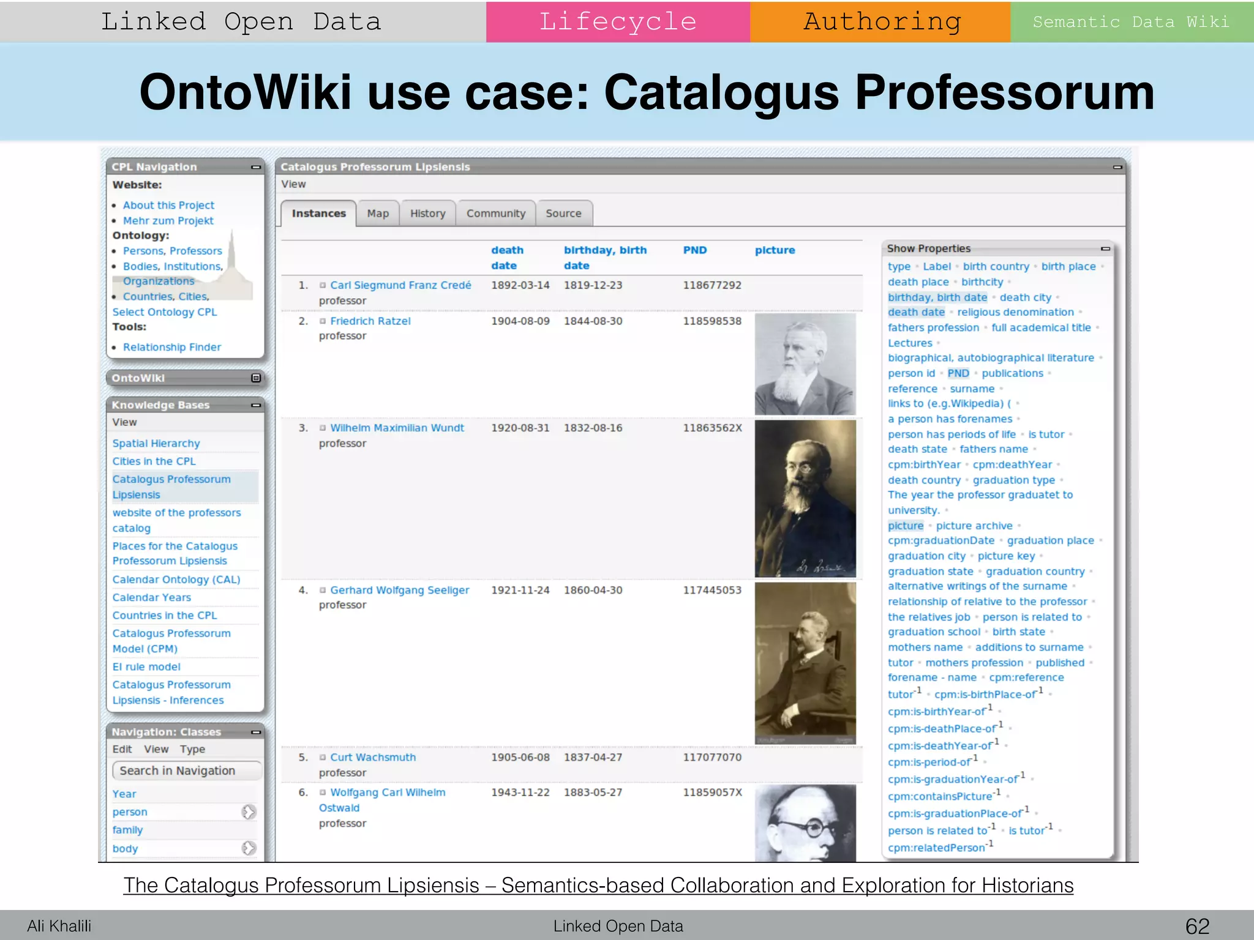Open the Authoring section header

880,21
